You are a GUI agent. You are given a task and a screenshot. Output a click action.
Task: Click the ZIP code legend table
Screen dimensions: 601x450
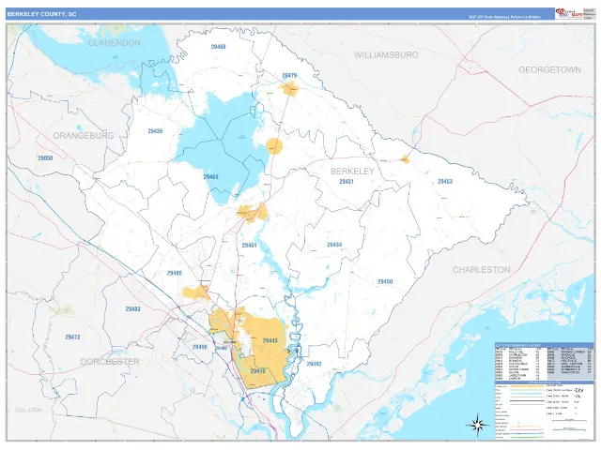pos(544,363)
